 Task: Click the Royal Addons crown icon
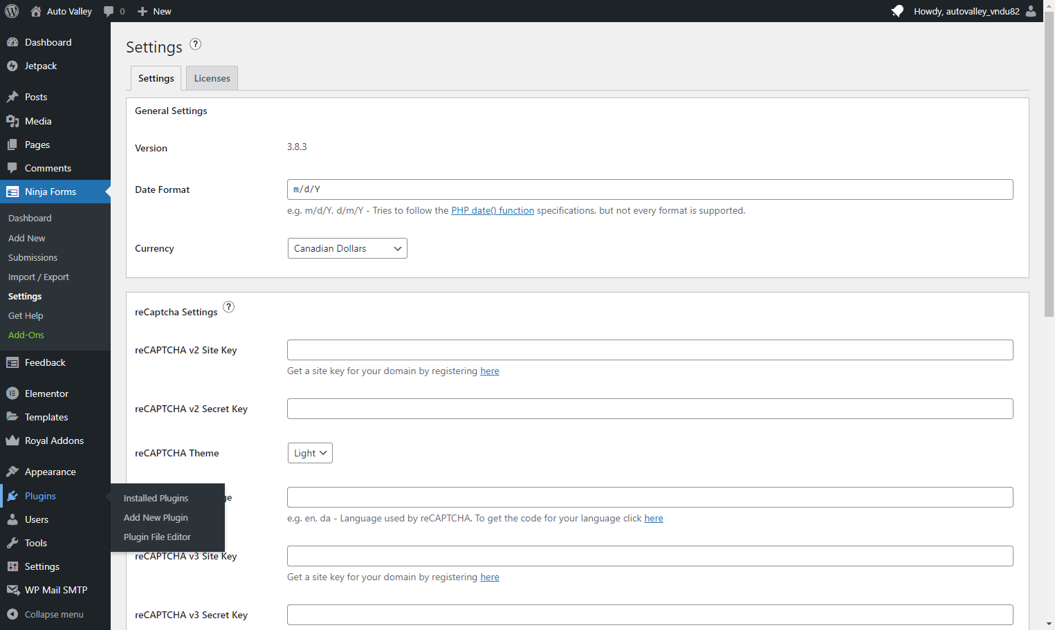point(12,441)
